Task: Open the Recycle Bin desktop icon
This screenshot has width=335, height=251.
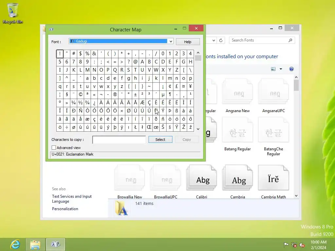Action: point(13,13)
